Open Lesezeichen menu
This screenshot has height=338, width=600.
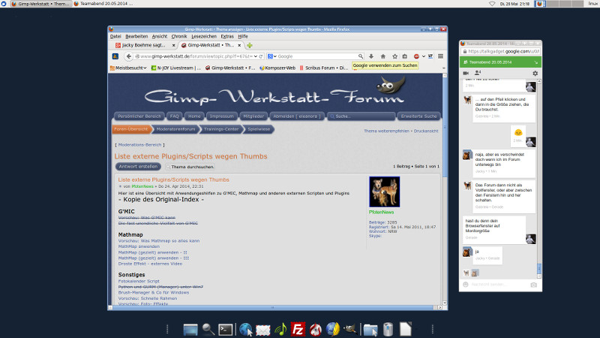pos(204,36)
